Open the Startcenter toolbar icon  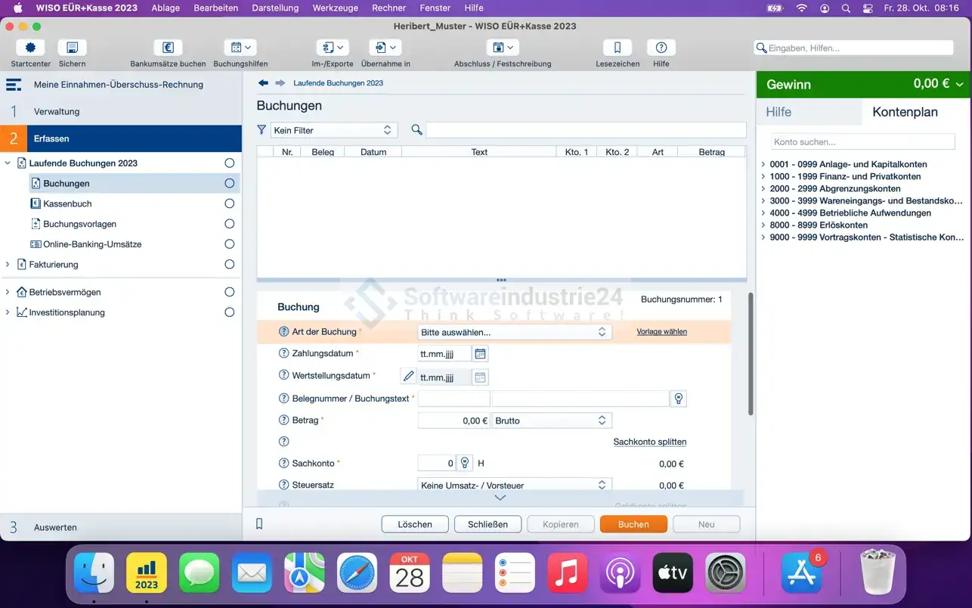30,48
